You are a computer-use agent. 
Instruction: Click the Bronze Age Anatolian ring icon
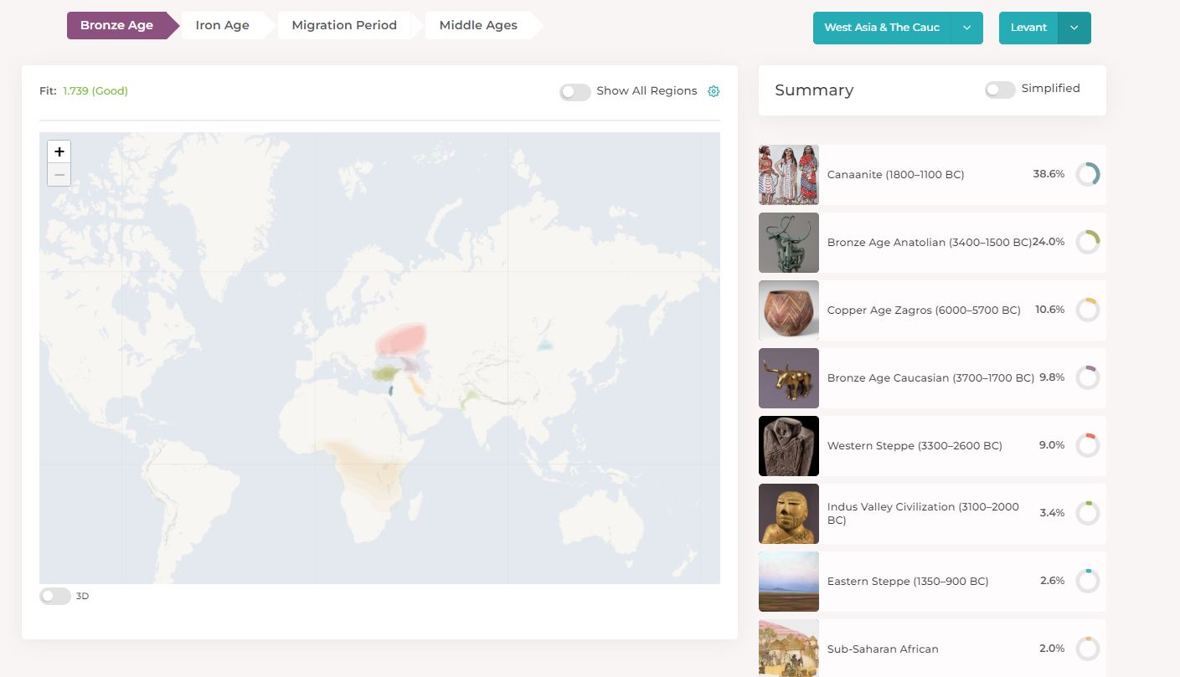tap(1087, 242)
